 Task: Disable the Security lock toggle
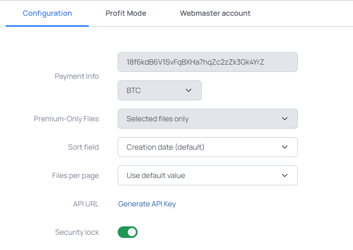(x=128, y=232)
